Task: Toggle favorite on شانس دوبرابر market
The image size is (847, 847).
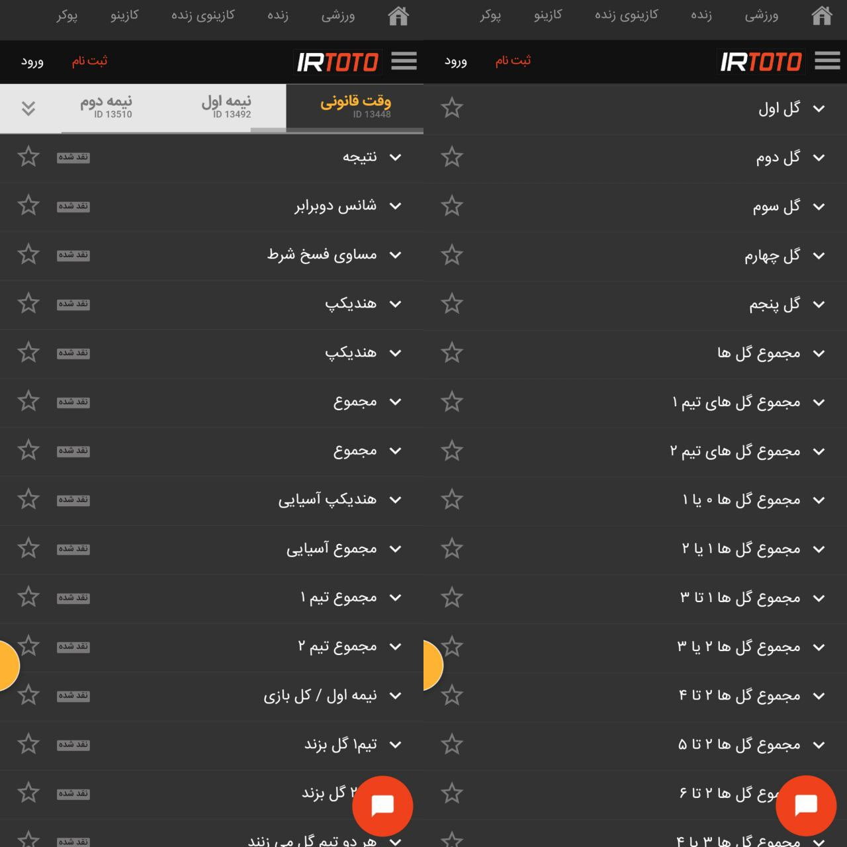Action: click(x=28, y=205)
